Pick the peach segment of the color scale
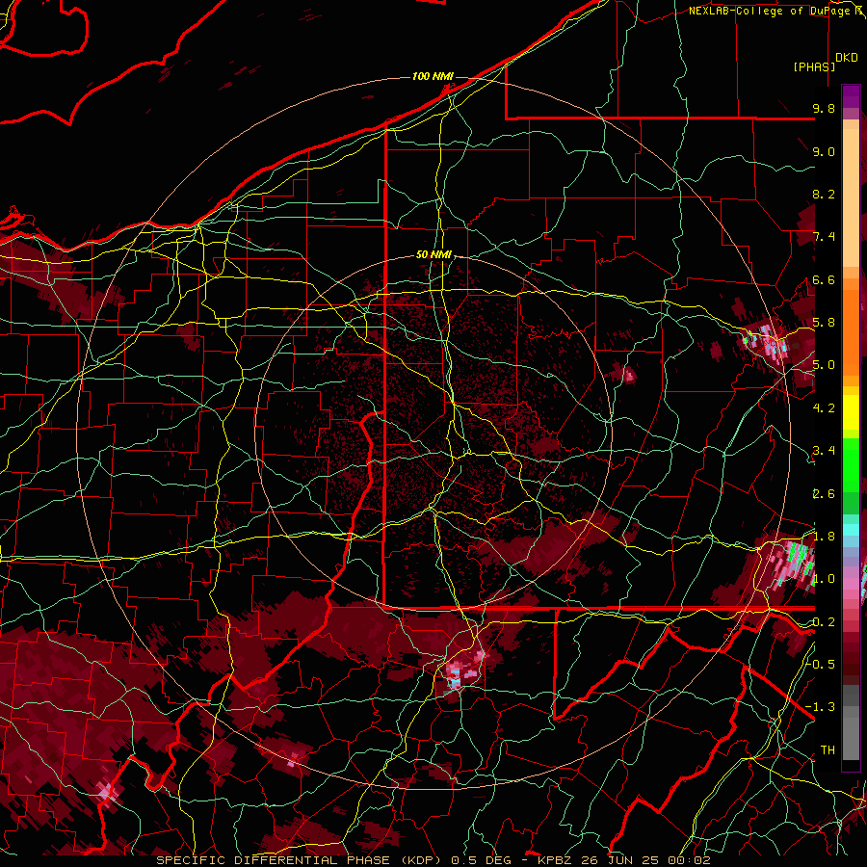The image size is (867, 867). click(x=851, y=199)
